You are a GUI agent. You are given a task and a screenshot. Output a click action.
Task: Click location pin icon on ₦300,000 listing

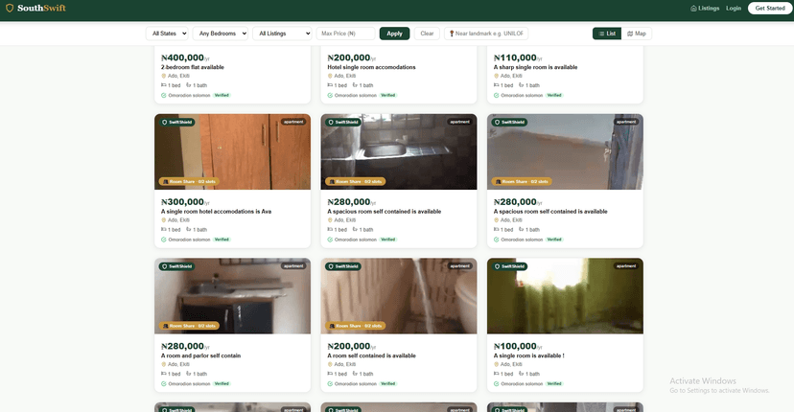click(x=164, y=220)
